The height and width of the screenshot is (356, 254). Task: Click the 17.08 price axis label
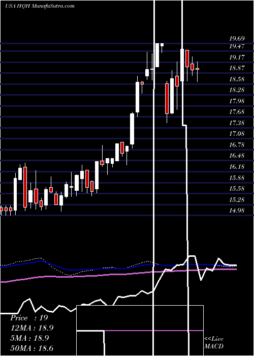237,133
